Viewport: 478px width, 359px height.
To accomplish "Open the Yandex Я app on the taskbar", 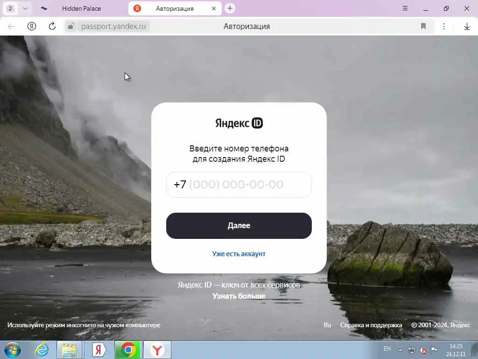I will pos(99,350).
